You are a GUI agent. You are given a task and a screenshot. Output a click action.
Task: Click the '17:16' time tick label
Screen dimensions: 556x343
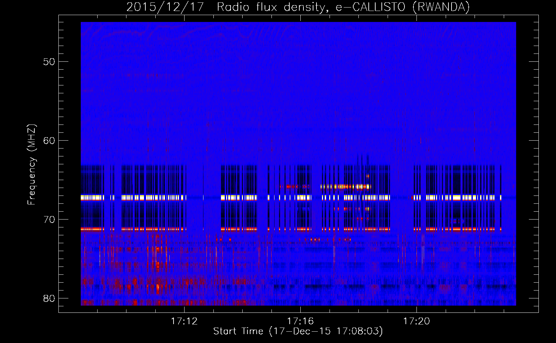(301, 321)
